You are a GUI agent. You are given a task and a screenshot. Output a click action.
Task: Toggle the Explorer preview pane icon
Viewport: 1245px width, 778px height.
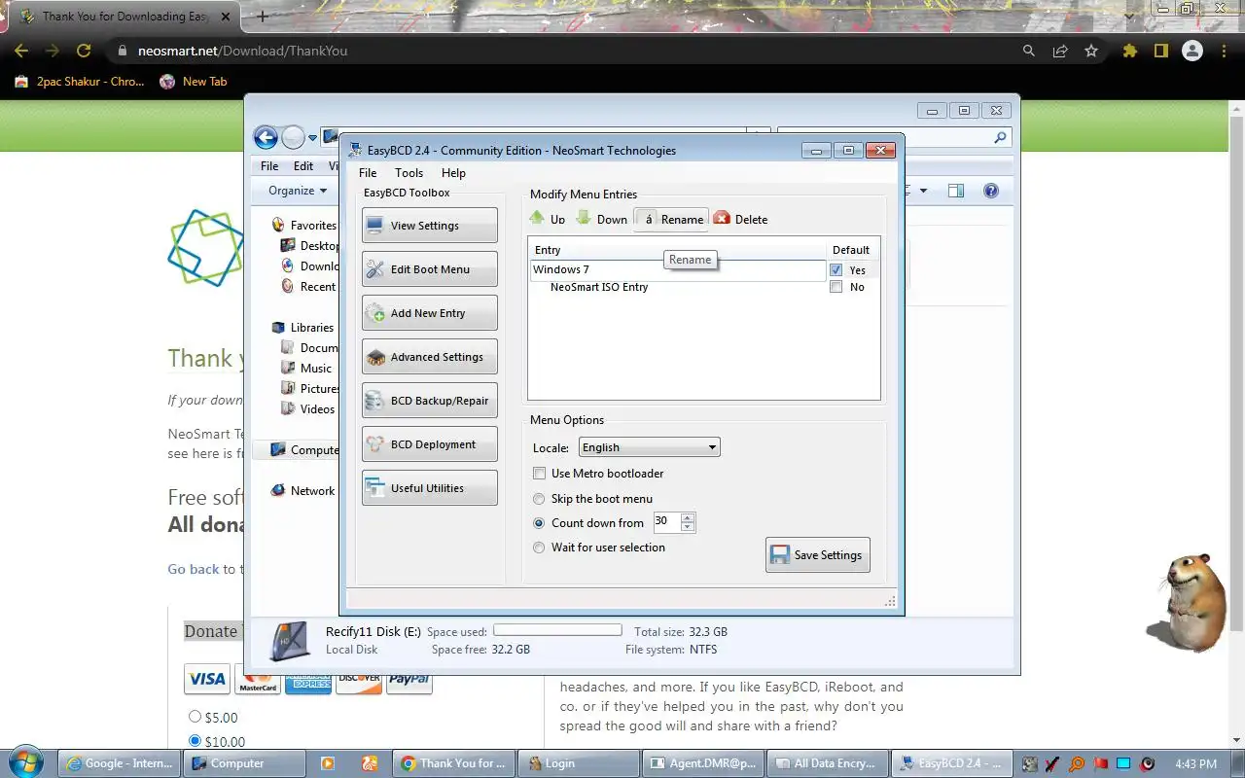956,191
